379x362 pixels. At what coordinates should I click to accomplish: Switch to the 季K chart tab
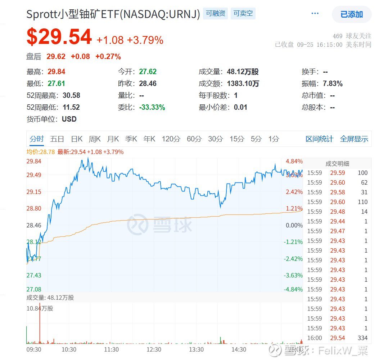click(131, 139)
